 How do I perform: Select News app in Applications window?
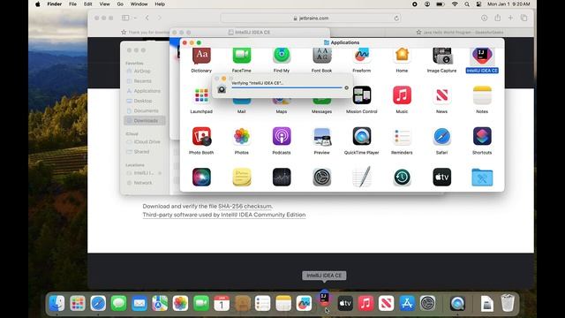441,95
